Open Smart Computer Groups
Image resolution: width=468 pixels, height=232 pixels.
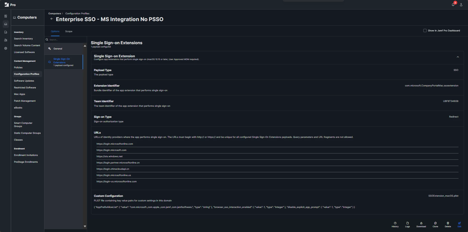coord(23,125)
